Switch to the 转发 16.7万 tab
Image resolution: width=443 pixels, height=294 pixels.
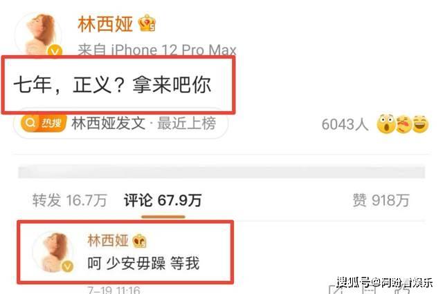pyautogui.click(x=69, y=201)
